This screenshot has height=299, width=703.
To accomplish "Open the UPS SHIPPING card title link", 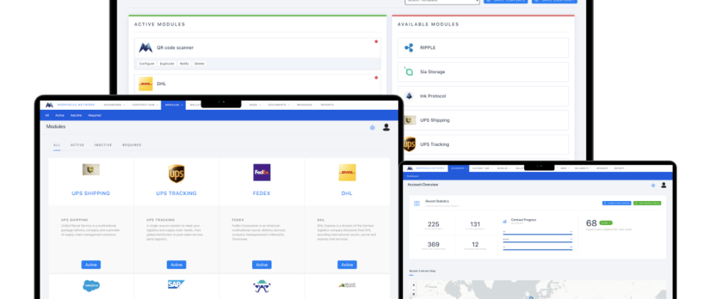I will [x=91, y=194].
